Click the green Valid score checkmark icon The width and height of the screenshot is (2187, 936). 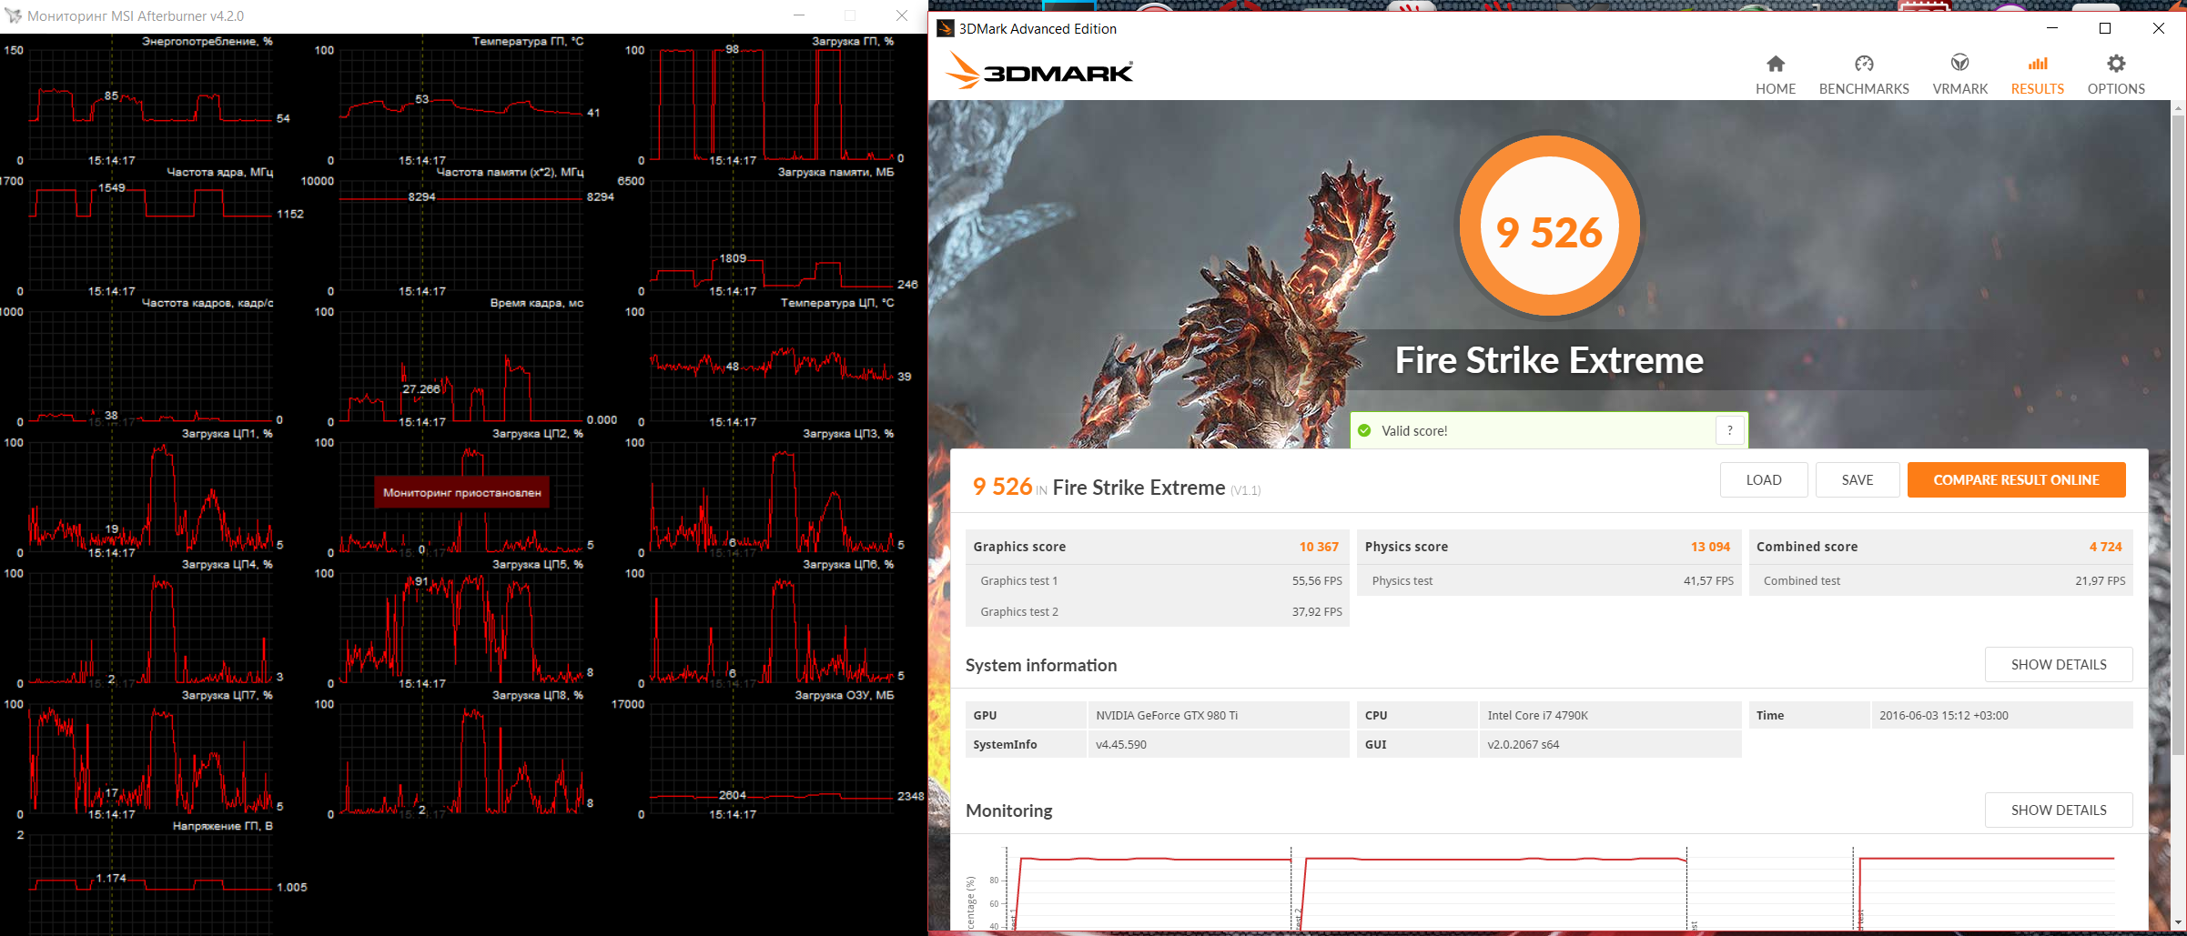[x=1364, y=430]
